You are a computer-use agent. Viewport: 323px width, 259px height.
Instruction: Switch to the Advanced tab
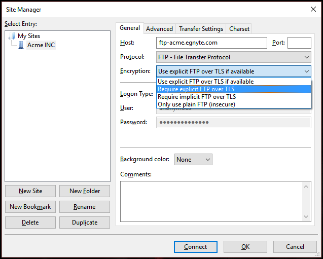click(x=159, y=29)
